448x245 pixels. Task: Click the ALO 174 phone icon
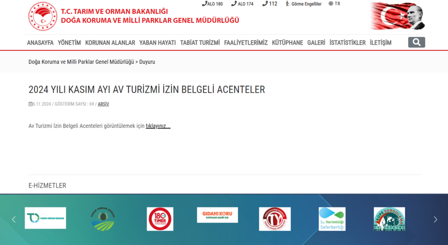click(234, 3)
